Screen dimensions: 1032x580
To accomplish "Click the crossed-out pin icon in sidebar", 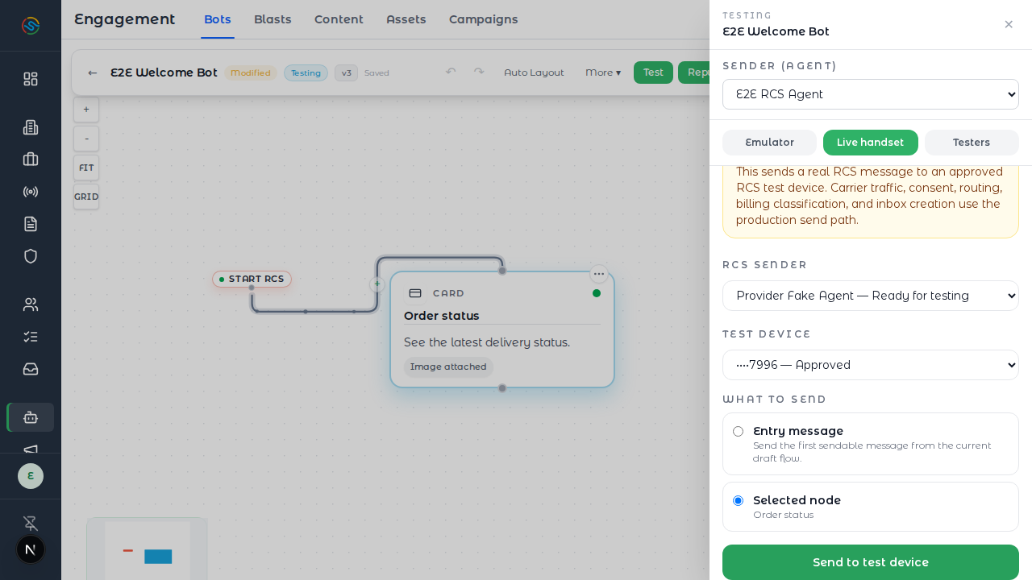I will [31, 523].
